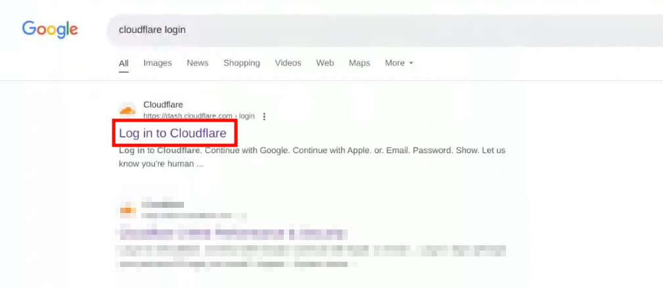Select the All results tab

(x=124, y=63)
